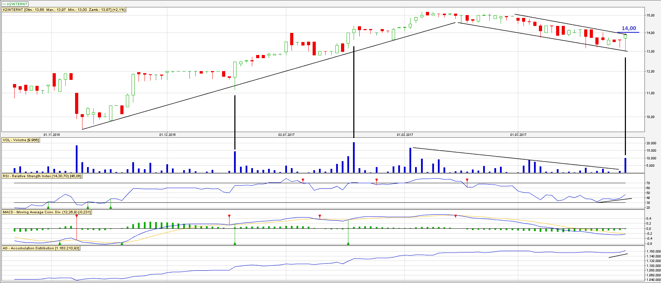This screenshot has width=661, height=283.
Task: Click the blue 14,00 price annotation
Action: click(x=629, y=28)
